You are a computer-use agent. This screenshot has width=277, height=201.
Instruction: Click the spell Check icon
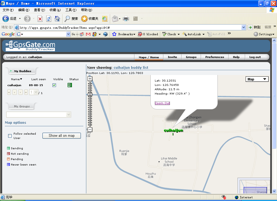[164, 34]
